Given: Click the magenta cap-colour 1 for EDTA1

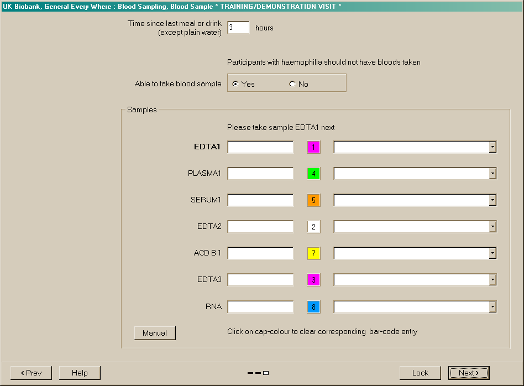Looking at the screenshot, I should point(313,147).
